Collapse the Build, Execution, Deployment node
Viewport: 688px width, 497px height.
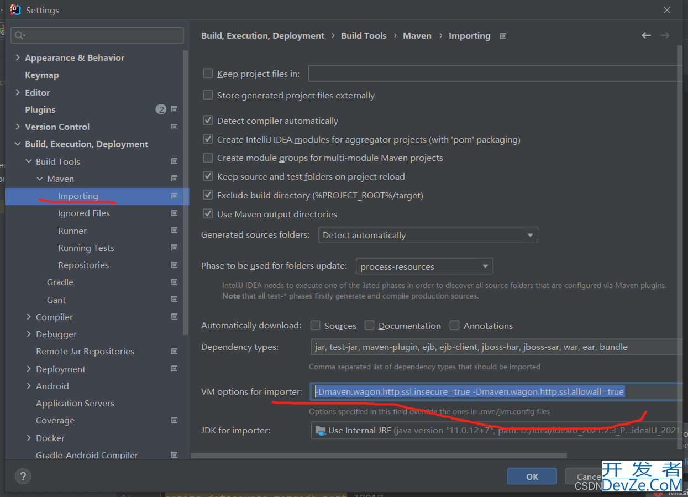[18, 144]
